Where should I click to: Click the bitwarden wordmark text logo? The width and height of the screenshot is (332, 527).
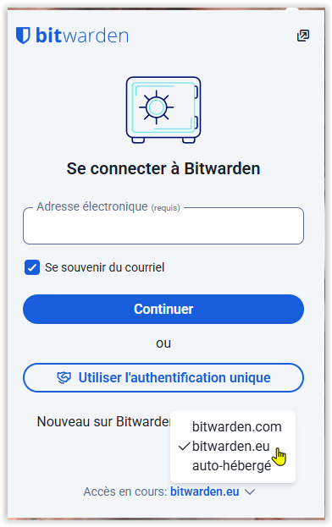(x=82, y=36)
